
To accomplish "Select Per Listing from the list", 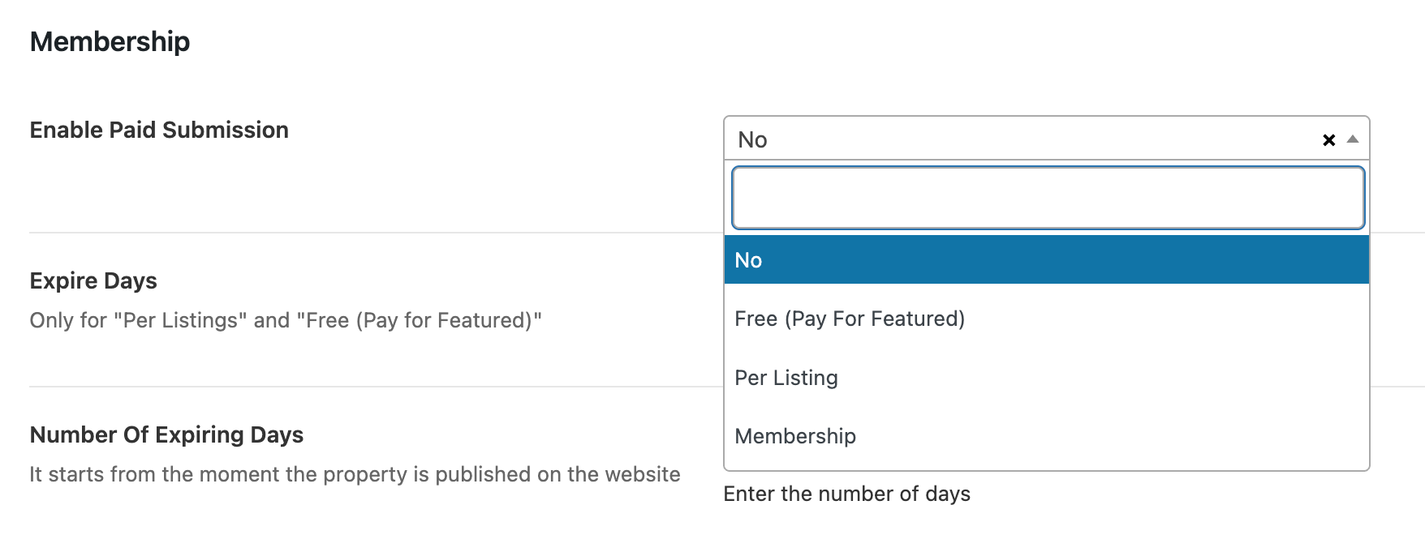I will coord(786,377).
